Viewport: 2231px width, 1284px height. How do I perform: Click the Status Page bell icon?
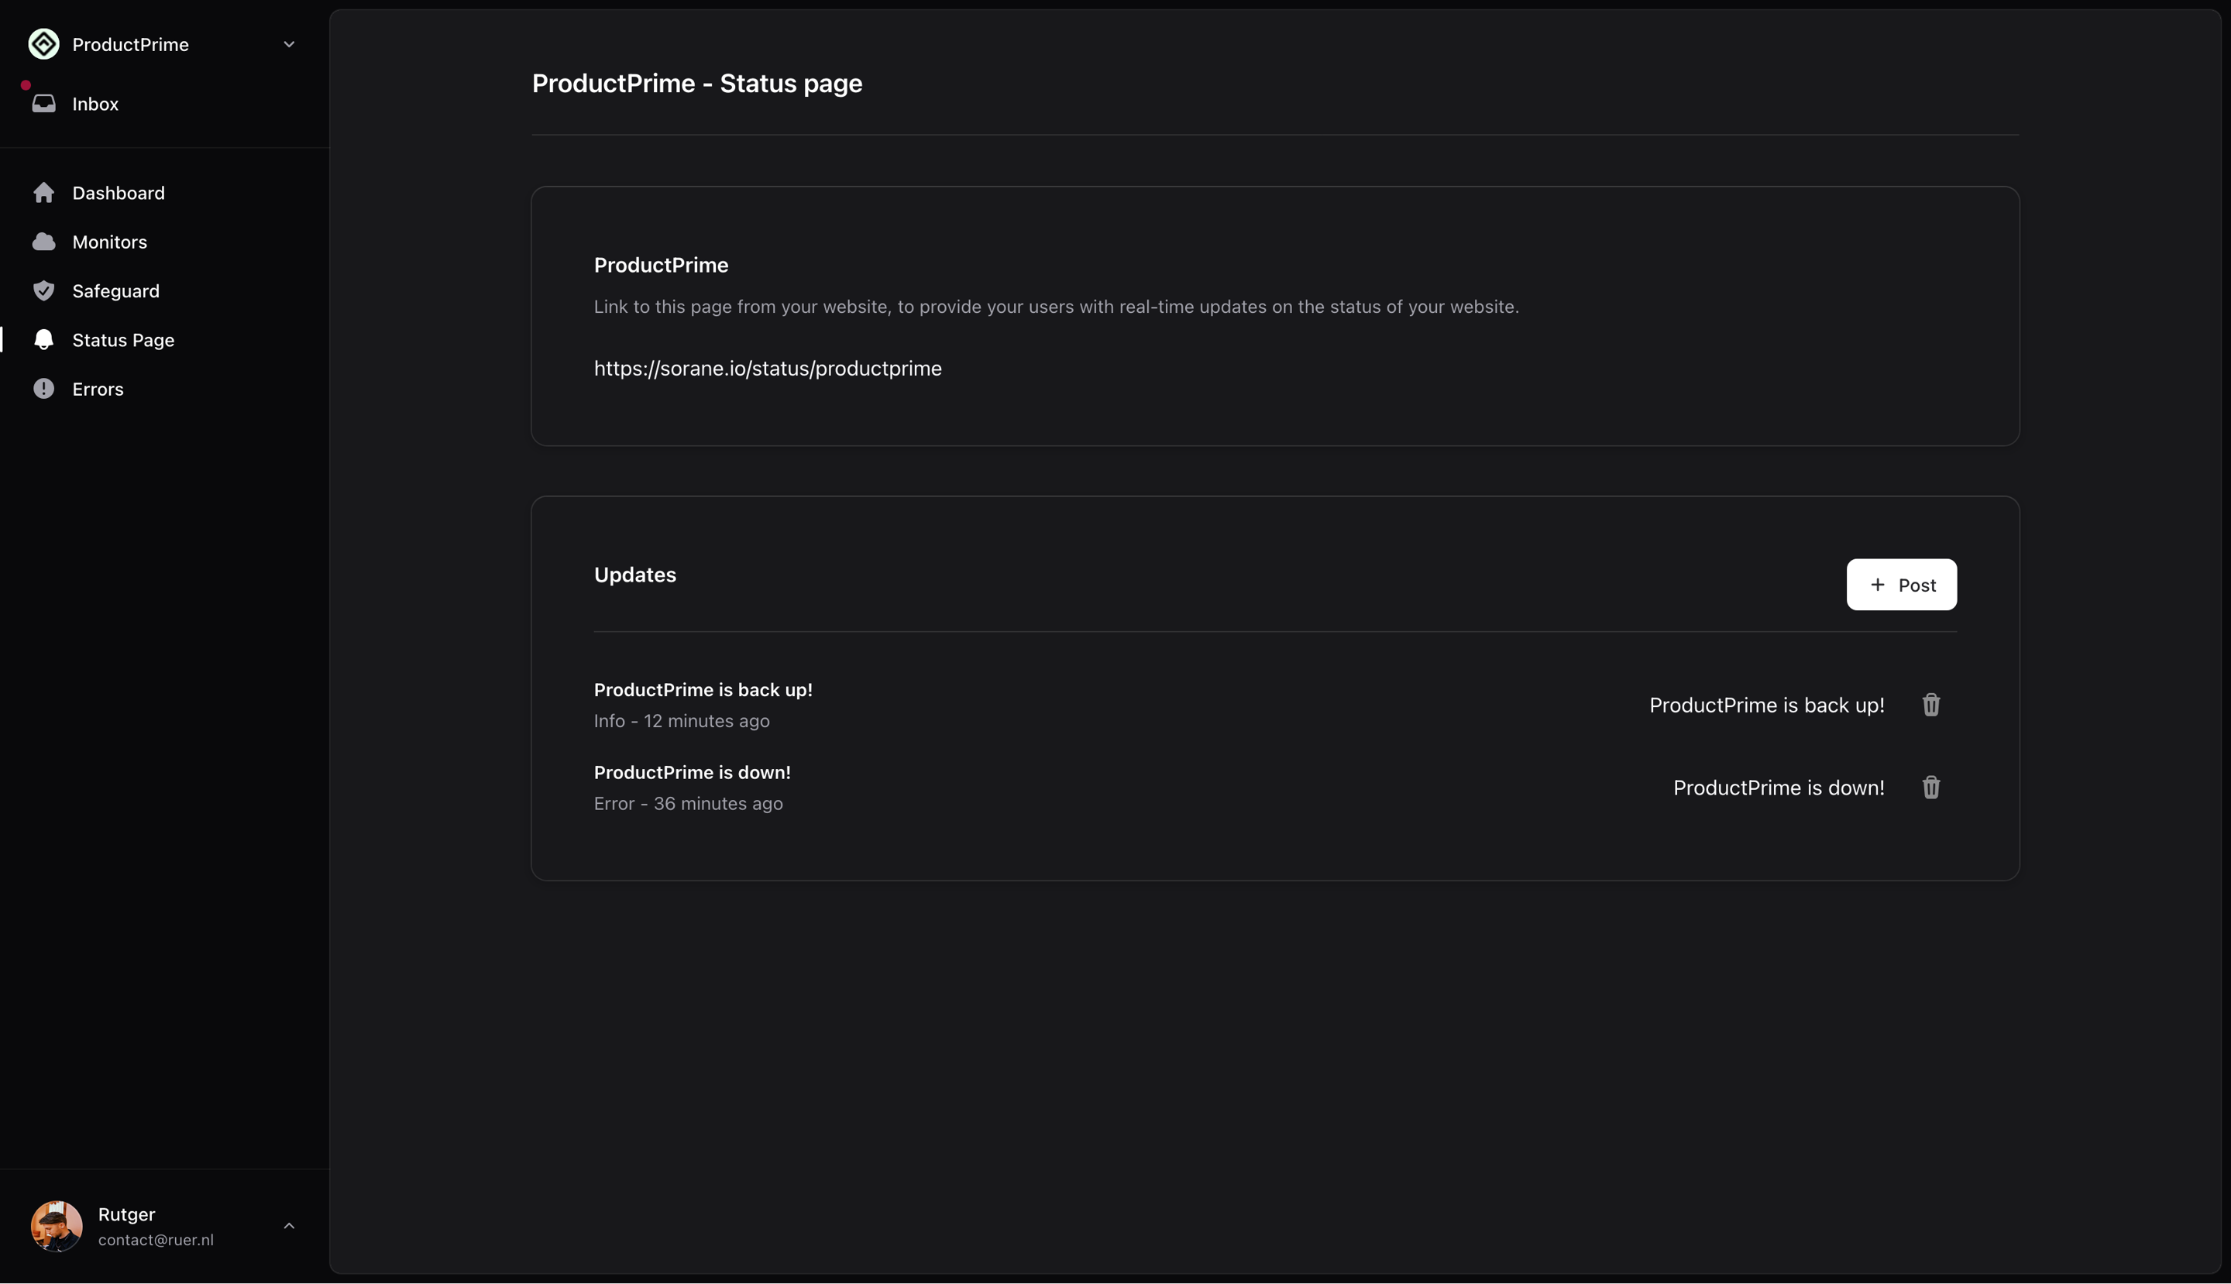coord(43,341)
